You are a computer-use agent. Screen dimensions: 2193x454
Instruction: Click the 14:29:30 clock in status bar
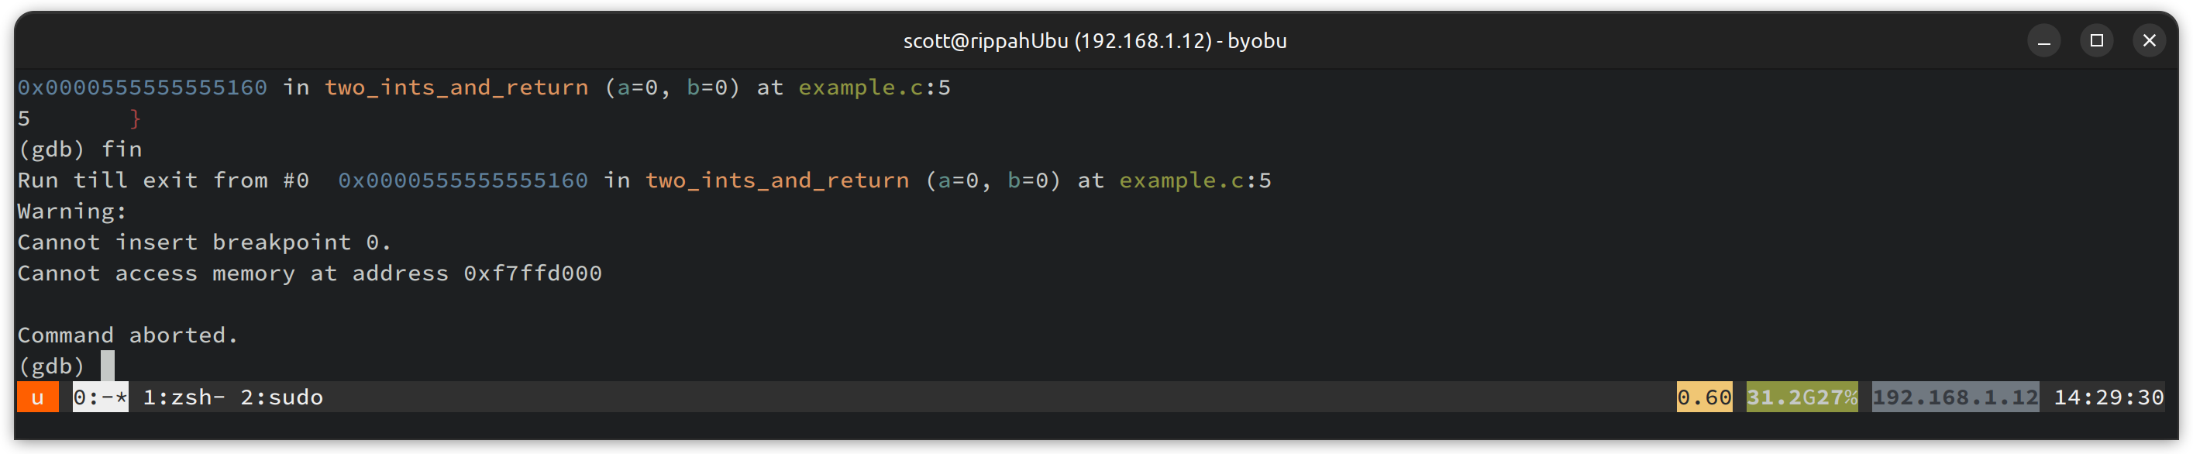pos(2108,397)
